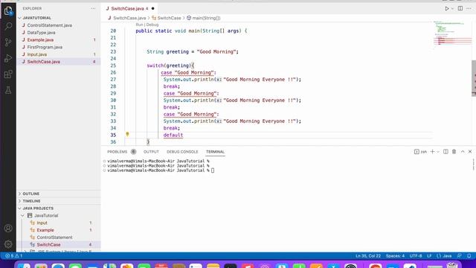Kill terminal with trash icon
The image size is (476, 268).
click(x=454, y=152)
